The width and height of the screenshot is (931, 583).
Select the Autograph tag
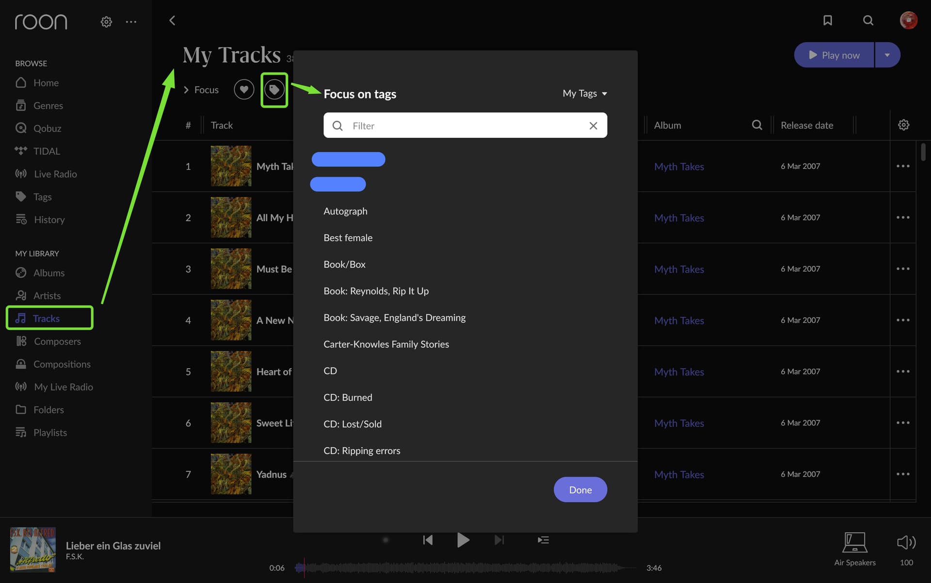click(345, 211)
